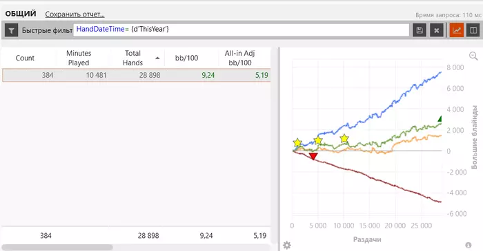Click the chart info icon

pos(469,245)
